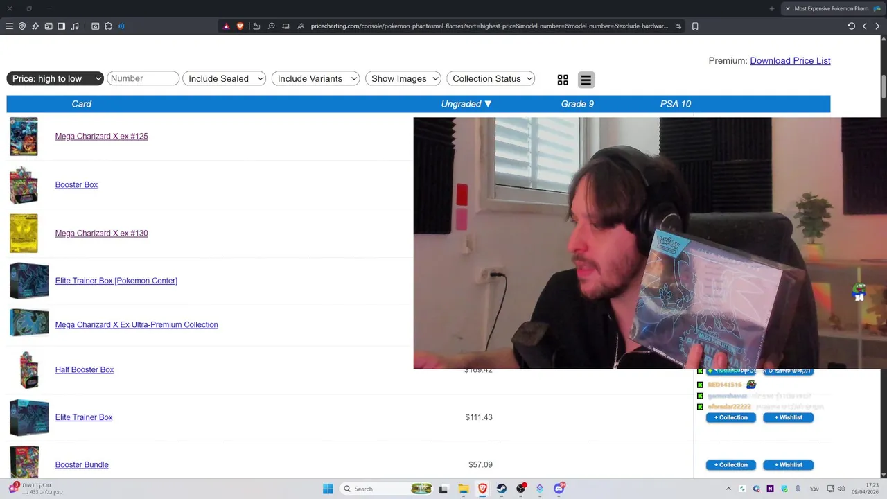Add Elite Trainer Box to Wishlist
887x499 pixels.
pos(788,417)
